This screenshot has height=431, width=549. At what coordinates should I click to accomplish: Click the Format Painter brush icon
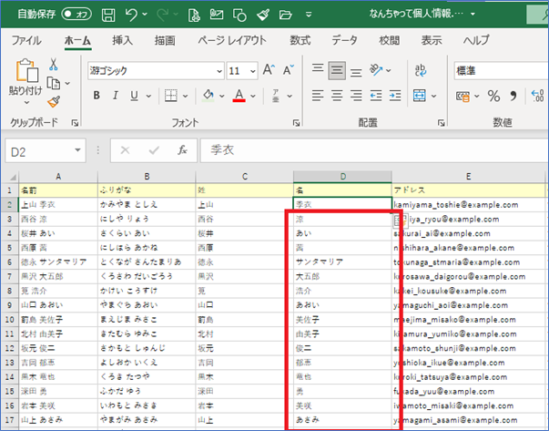(x=54, y=102)
